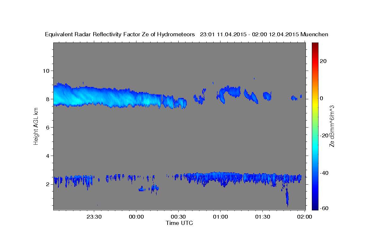This screenshot has width=378, height=252.
Task: Click the 23:30 time tick label
Action: [x=94, y=217]
